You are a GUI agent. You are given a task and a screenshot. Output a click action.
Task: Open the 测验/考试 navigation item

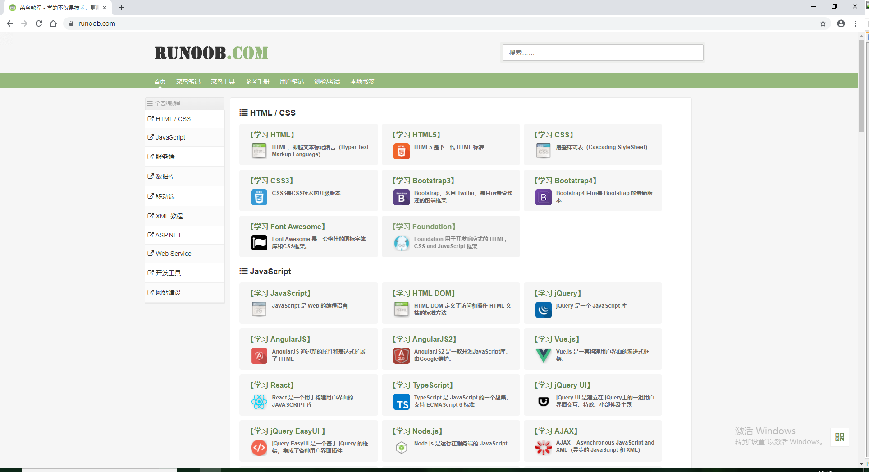click(x=327, y=82)
